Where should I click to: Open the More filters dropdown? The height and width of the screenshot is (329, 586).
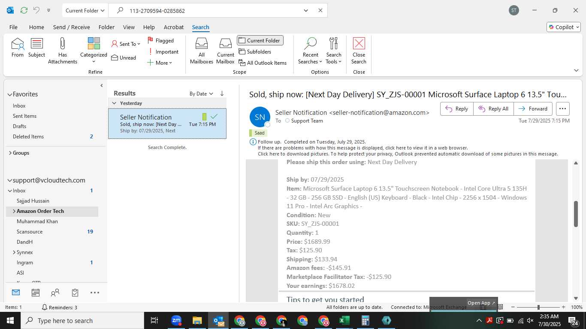[159, 63]
